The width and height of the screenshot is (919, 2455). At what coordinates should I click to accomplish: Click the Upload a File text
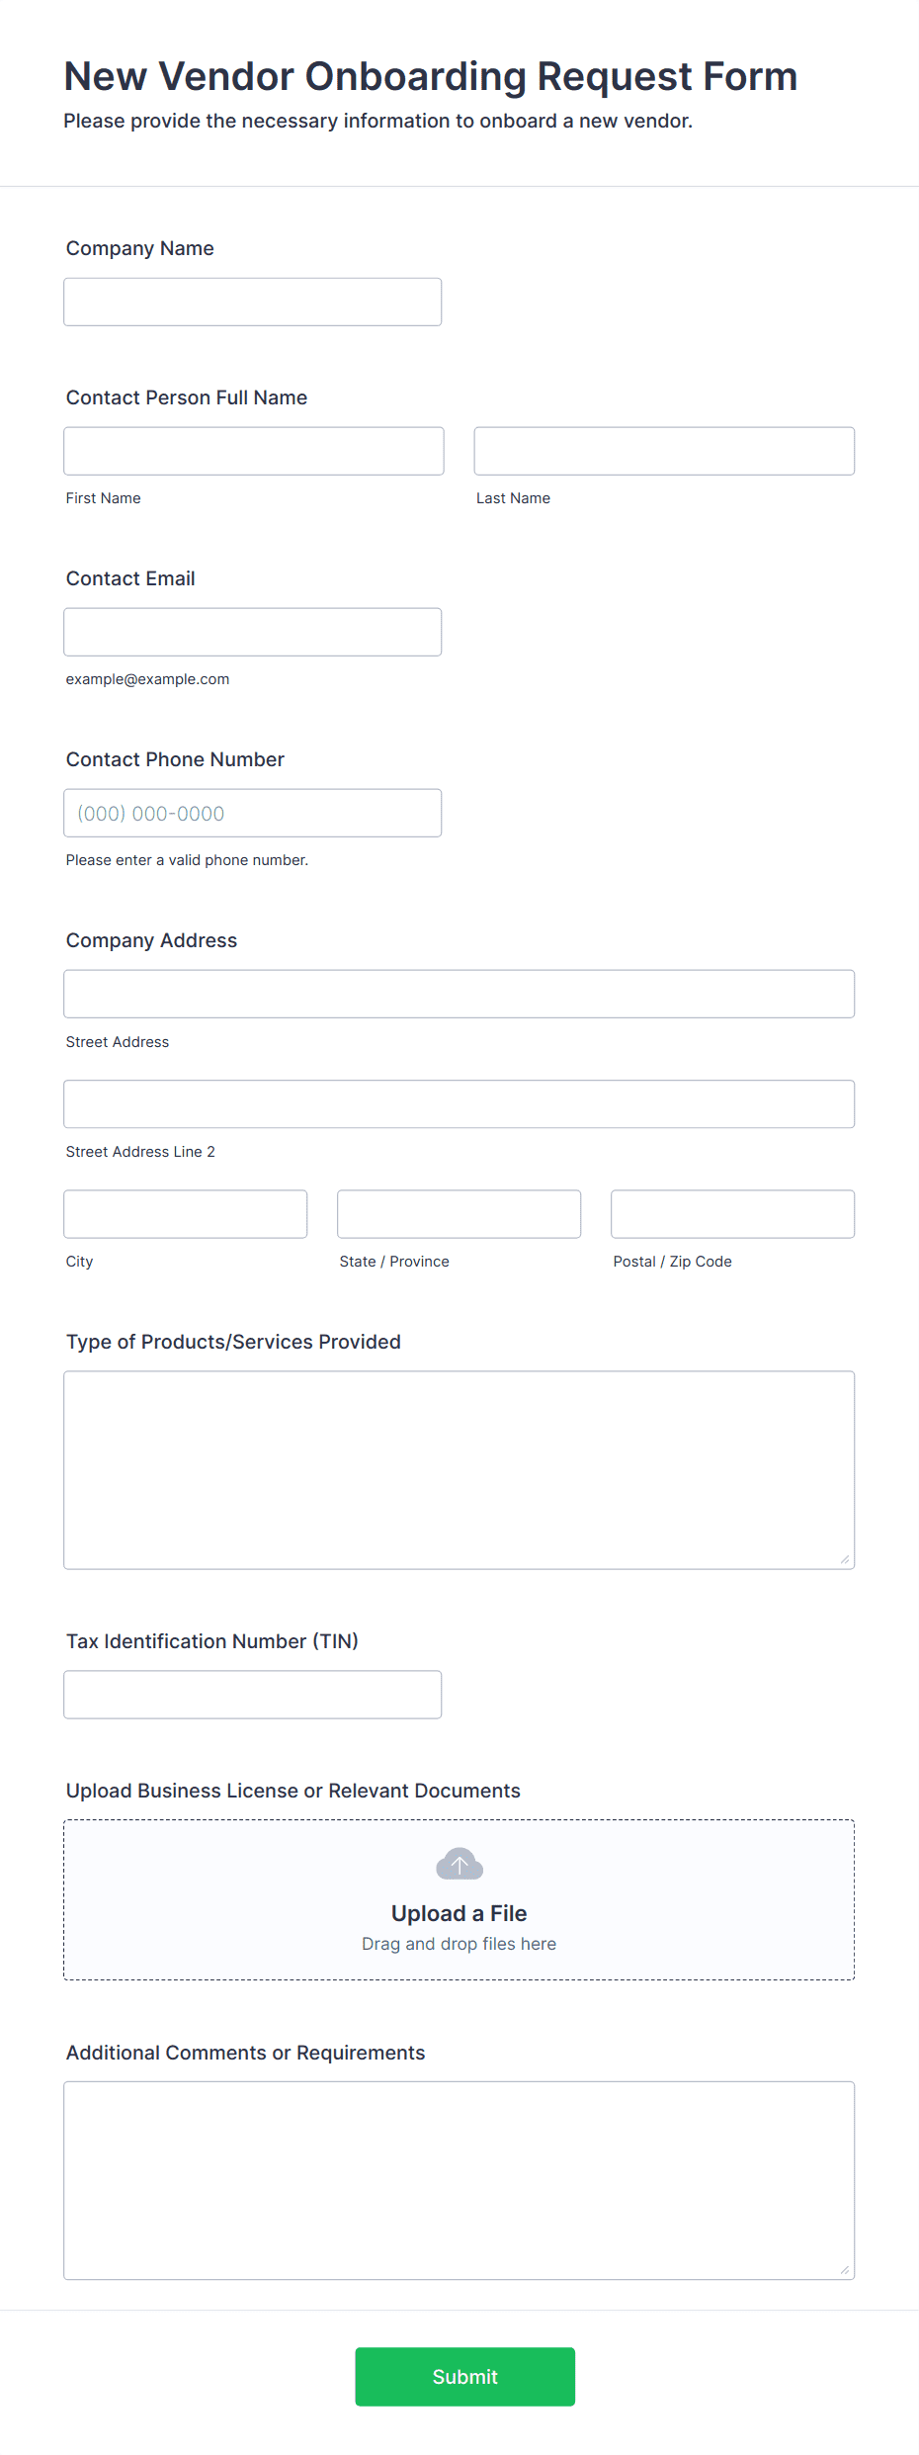point(459,1912)
